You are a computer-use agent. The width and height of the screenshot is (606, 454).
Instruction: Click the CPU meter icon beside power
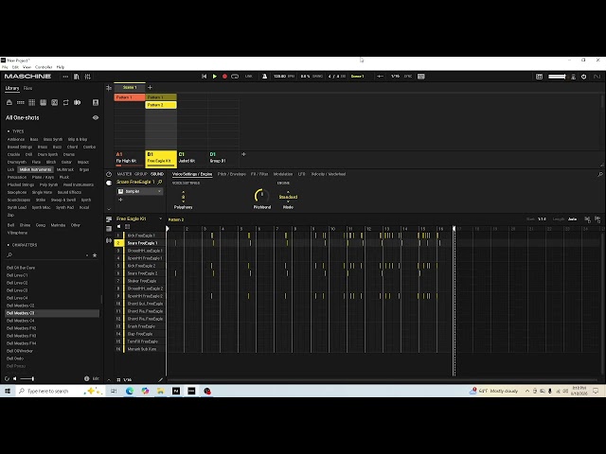[x=574, y=77]
